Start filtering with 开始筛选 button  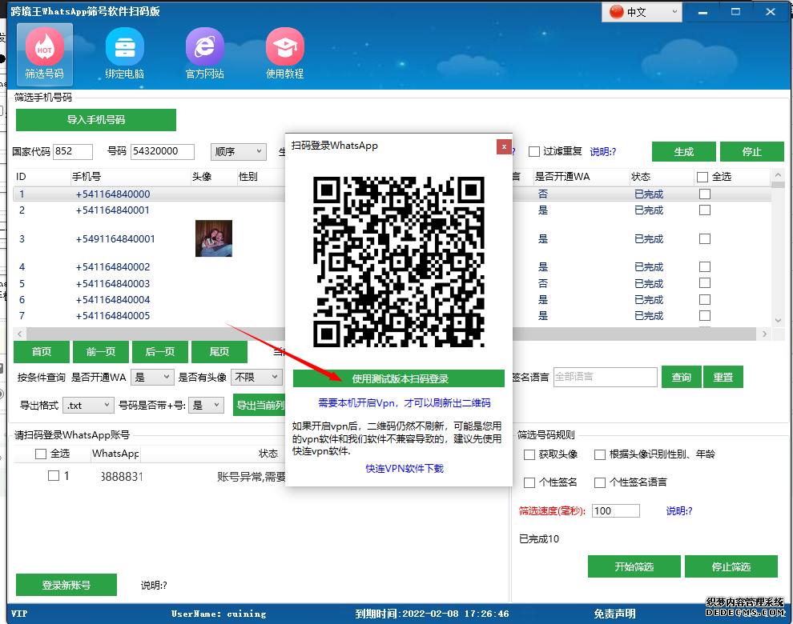click(634, 566)
